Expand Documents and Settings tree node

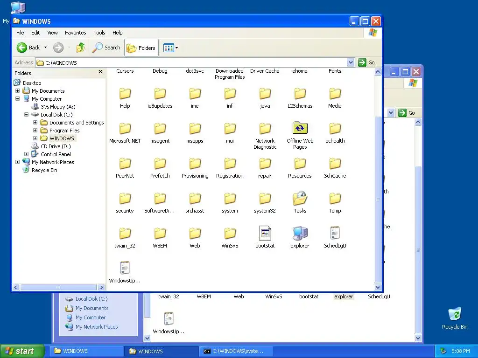click(35, 123)
